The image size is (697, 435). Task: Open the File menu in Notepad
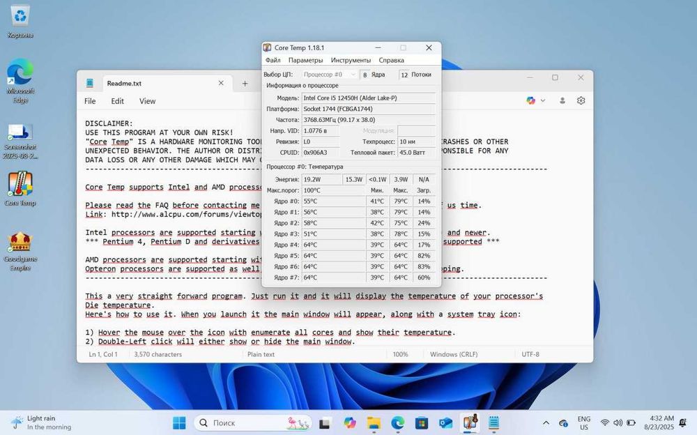[x=90, y=101]
